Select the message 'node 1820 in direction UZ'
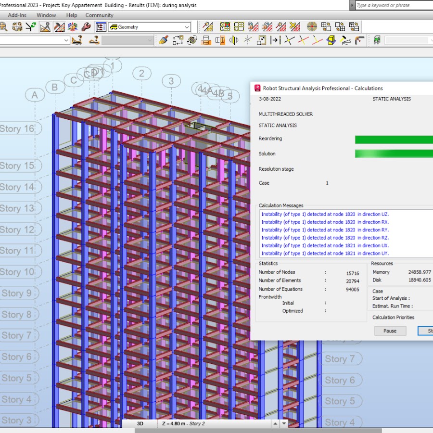Image resolution: width=433 pixels, height=433 pixels. pos(325,214)
